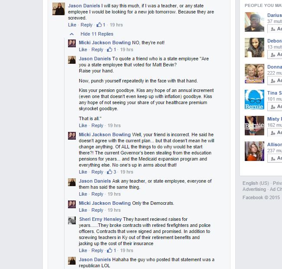Select the English (US) language link
The width and height of the screenshot is (282, 269).
tap(256, 183)
